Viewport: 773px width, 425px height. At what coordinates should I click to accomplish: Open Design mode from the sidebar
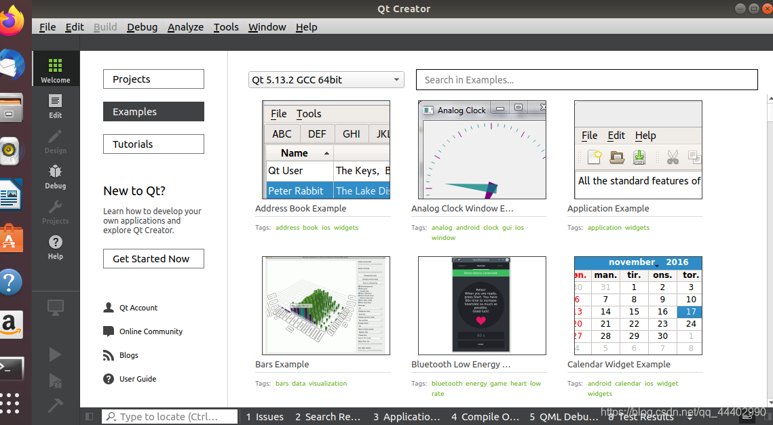(56, 142)
